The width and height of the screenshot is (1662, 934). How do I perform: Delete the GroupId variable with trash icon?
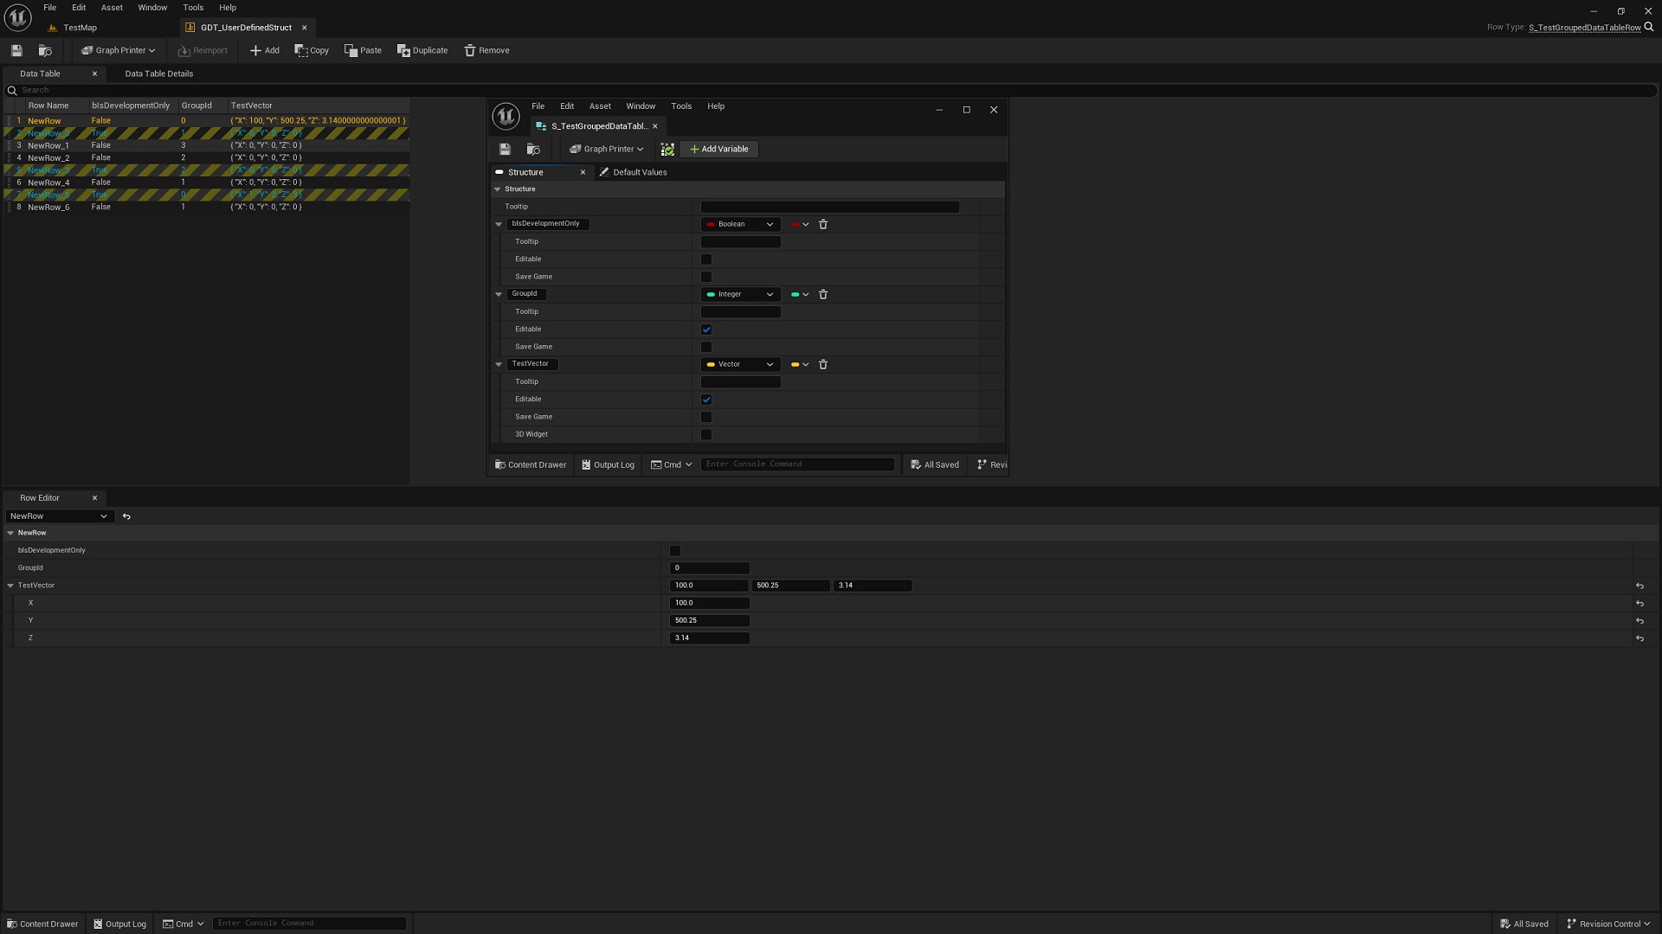[823, 294]
